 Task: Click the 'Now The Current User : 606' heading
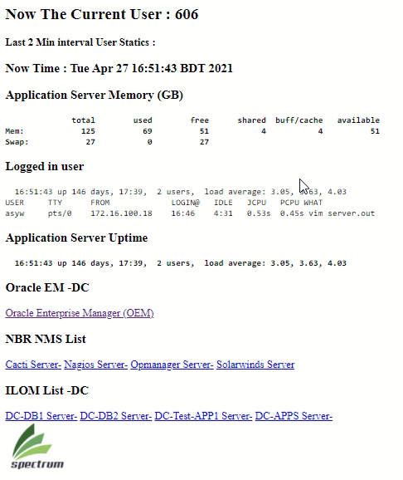pyautogui.click(x=102, y=14)
